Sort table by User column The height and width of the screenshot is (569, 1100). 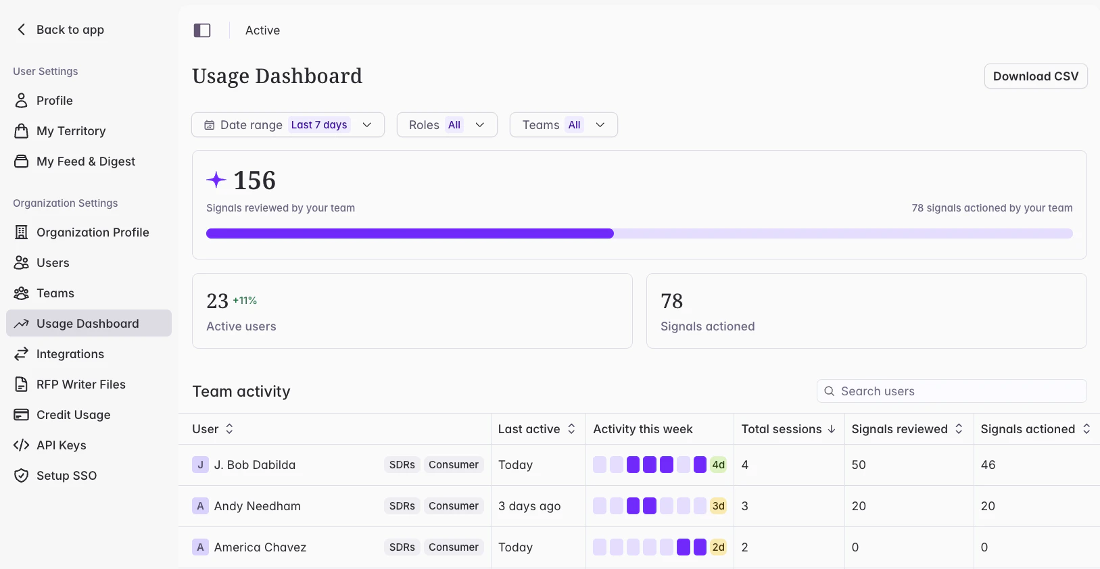(229, 428)
